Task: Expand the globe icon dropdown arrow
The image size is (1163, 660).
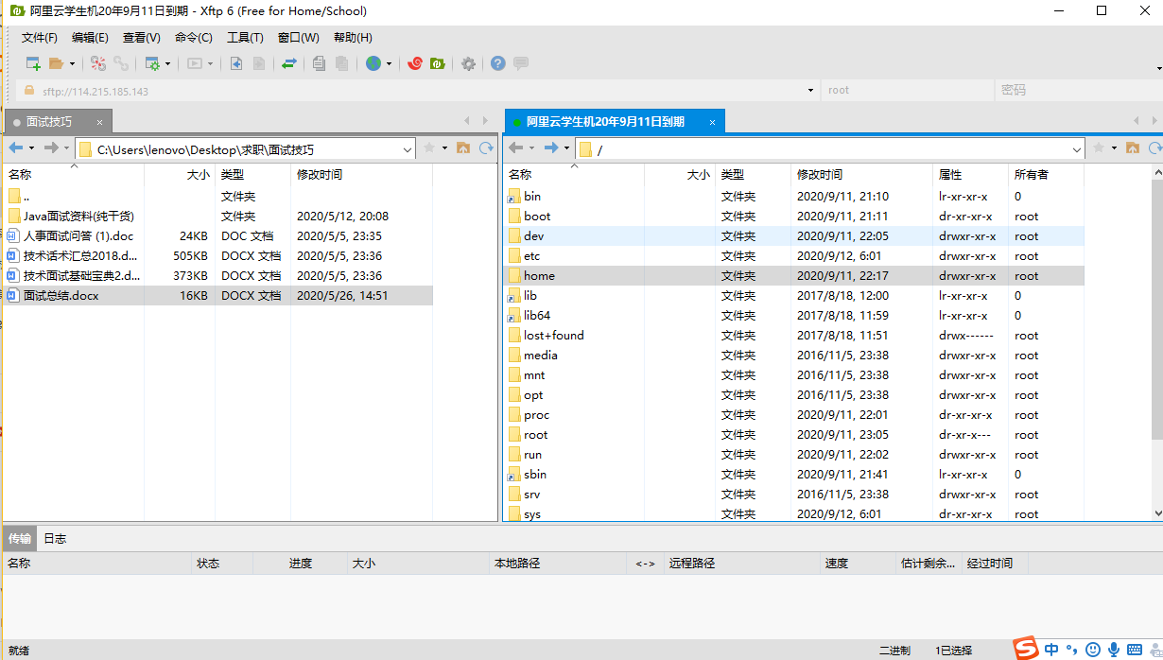Action: point(389,64)
